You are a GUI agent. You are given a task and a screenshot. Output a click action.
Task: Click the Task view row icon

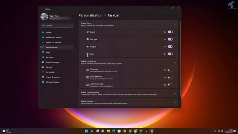click(87, 39)
